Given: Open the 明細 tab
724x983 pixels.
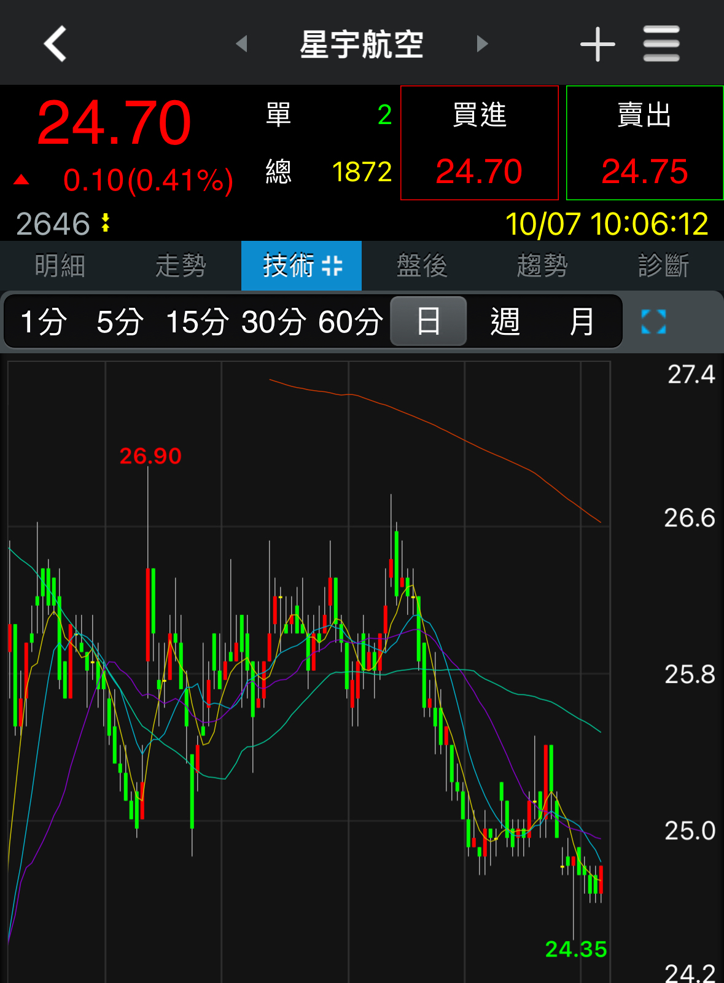Looking at the screenshot, I should pyautogui.click(x=60, y=266).
